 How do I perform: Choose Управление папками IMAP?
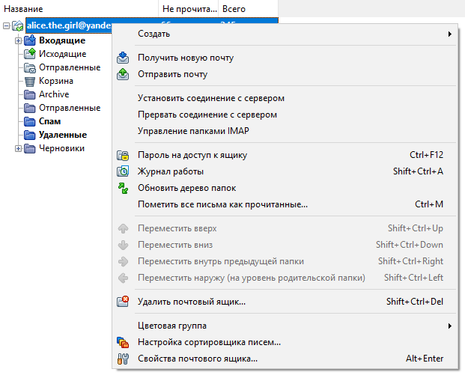[193, 131]
